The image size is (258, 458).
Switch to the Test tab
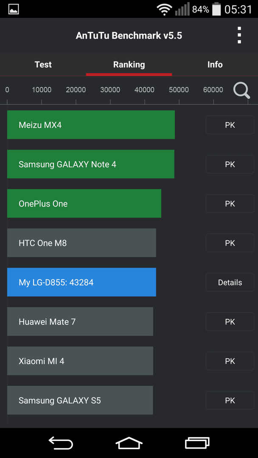43,64
